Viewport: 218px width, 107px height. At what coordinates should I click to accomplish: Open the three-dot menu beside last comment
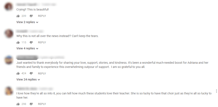[x=216, y=91]
